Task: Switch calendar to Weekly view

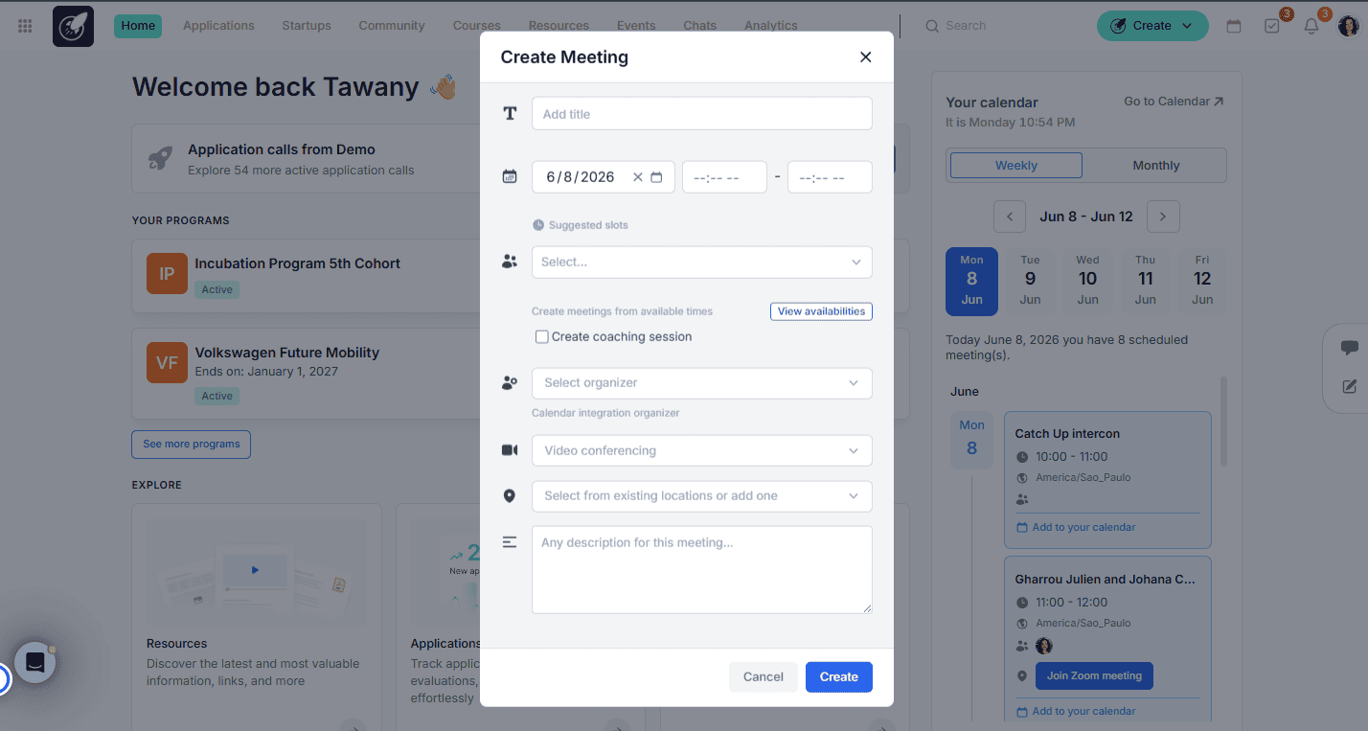Action: coord(1016,165)
